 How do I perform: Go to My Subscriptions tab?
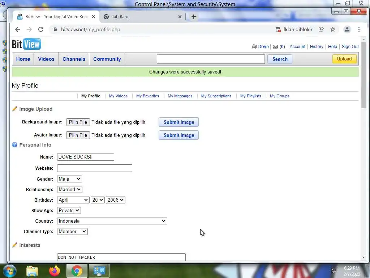point(216,96)
